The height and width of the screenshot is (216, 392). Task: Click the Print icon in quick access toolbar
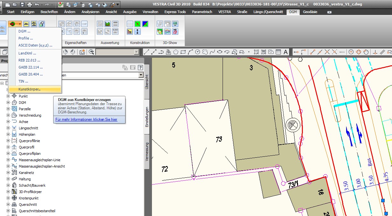[x=30, y=4]
